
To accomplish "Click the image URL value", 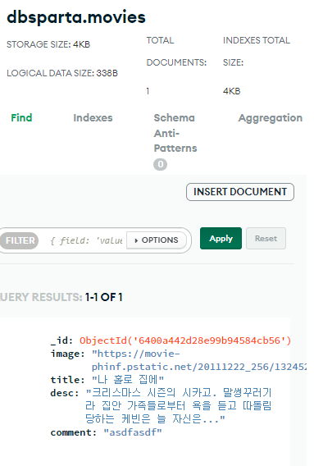I will pos(198,360).
